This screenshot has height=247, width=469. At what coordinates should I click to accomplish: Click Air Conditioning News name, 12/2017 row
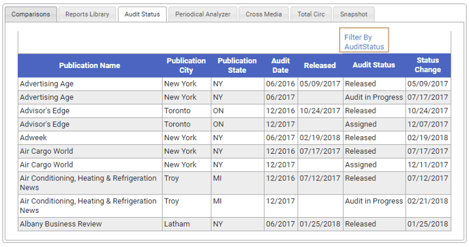88,205
